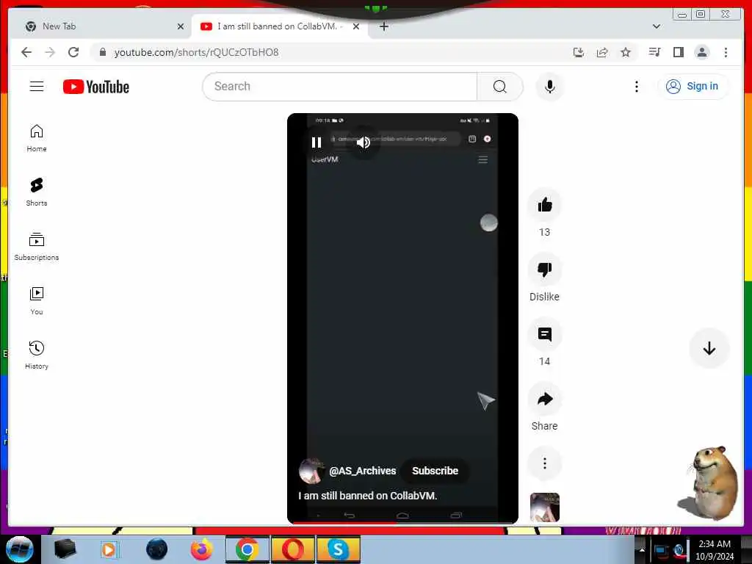Like this Short
The width and height of the screenshot is (752, 564).
point(544,205)
